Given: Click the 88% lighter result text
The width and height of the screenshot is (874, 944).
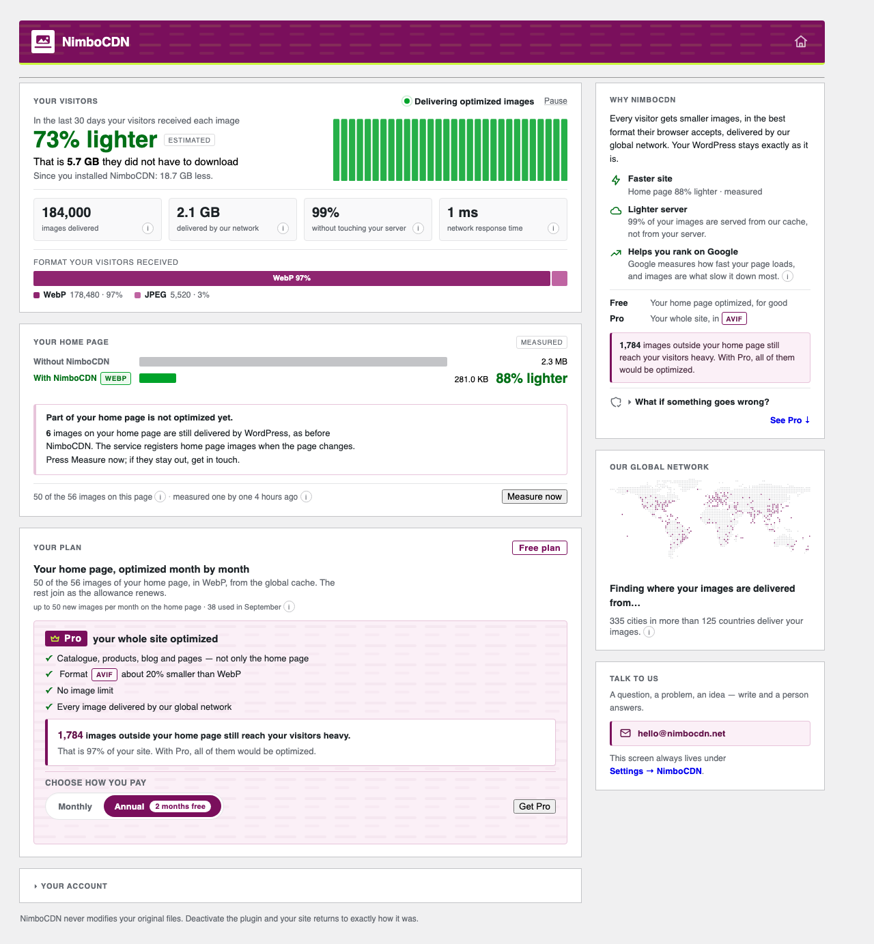Looking at the screenshot, I should [531, 378].
